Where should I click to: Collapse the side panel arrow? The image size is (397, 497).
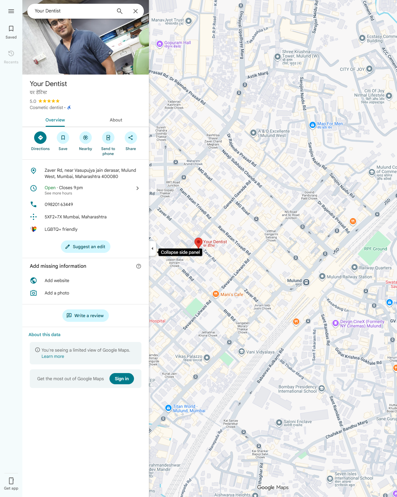(x=152, y=248)
